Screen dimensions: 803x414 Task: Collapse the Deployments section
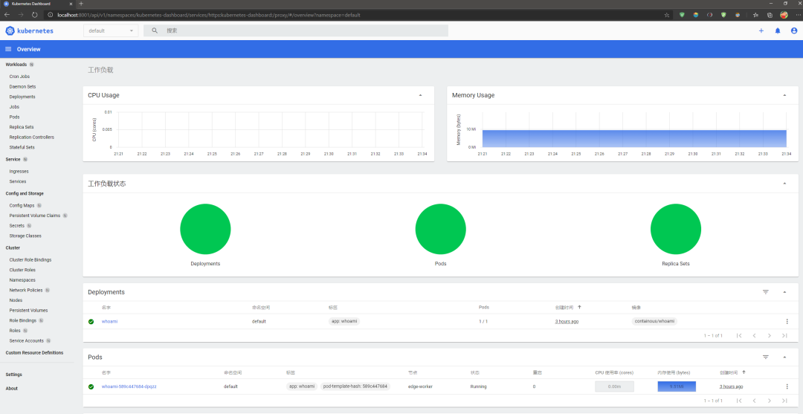coord(784,291)
